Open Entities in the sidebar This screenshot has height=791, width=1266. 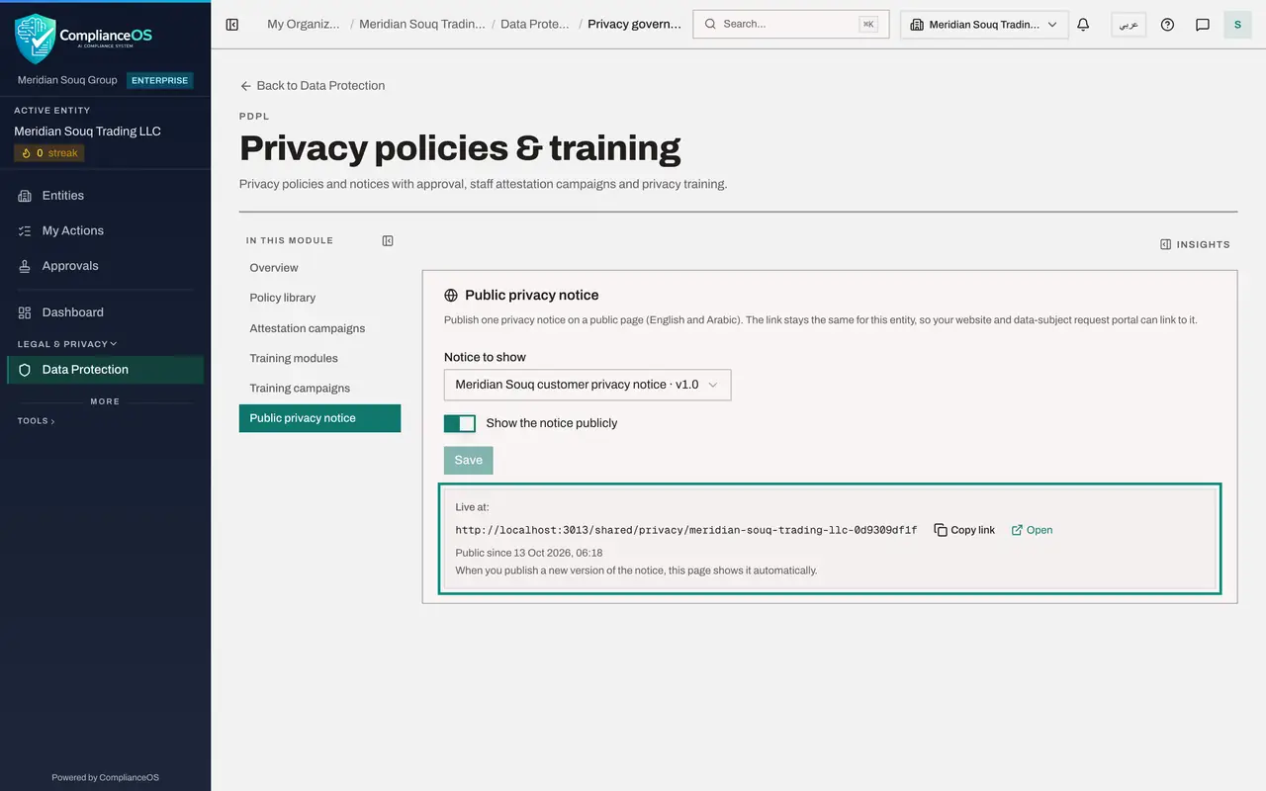105,196
